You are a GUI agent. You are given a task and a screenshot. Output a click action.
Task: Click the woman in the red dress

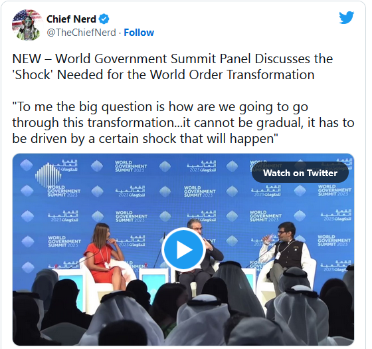coord(105,258)
